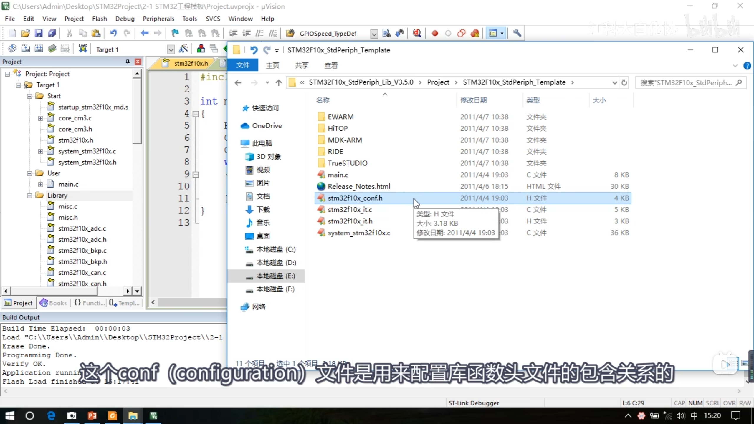Open the Configuration wrench icon
This screenshot has height=424, width=754.
click(517, 33)
